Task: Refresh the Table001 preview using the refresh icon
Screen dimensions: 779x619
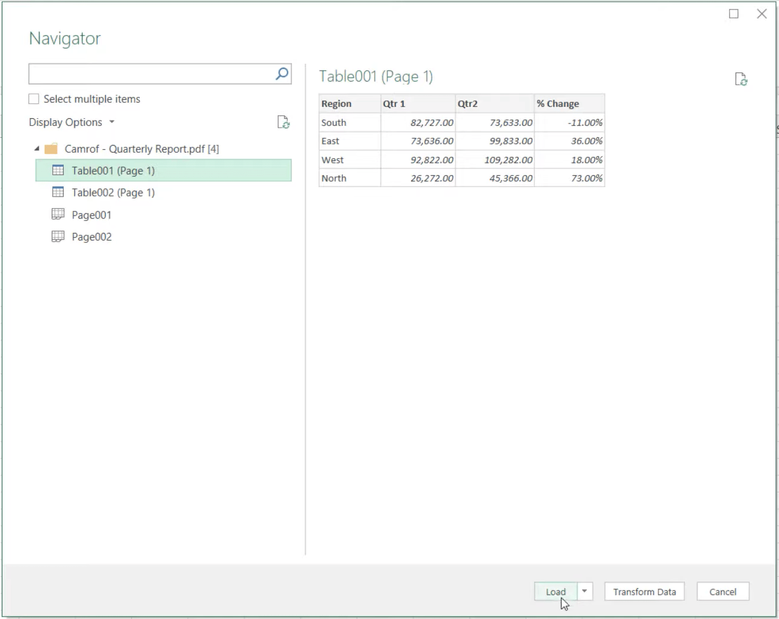Action: [741, 78]
